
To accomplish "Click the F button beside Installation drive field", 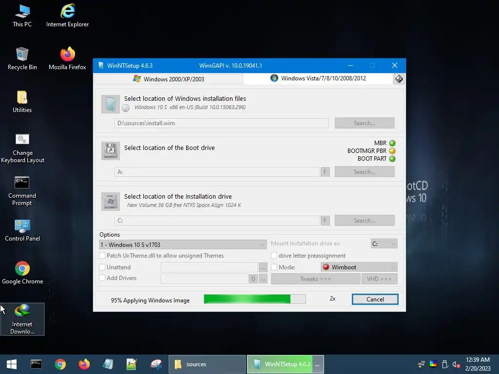I will tap(325, 221).
